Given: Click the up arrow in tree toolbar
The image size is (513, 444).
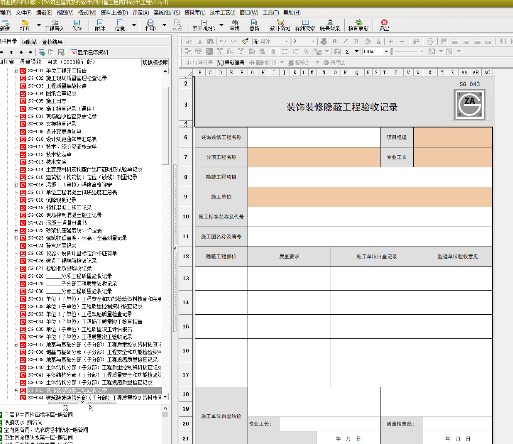Looking at the screenshot, I should (x=11, y=52).
